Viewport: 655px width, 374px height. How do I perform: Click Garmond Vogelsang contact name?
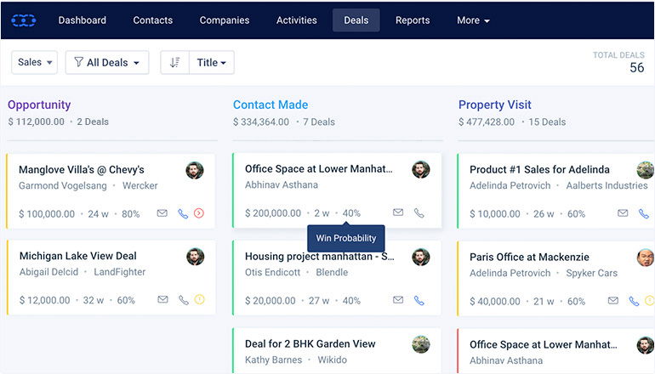coord(63,185)
